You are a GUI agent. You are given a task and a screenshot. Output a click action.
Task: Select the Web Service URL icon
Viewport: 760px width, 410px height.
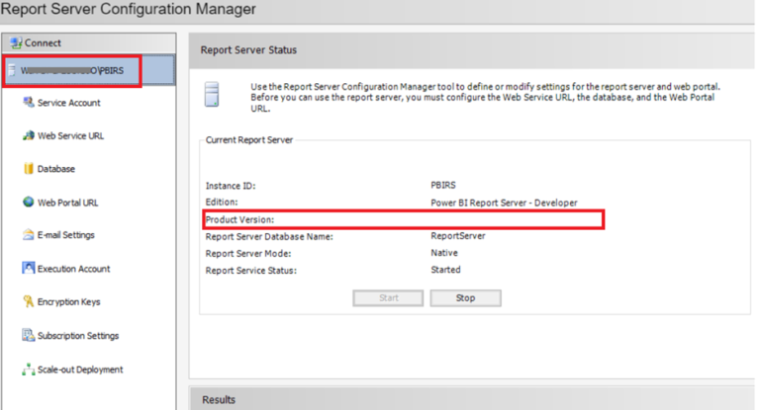(29, 135)
